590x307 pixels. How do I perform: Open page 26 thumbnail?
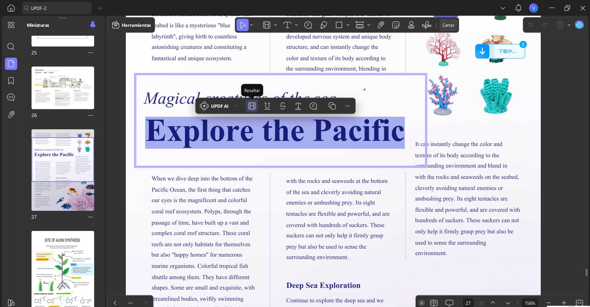pos(62,88)
